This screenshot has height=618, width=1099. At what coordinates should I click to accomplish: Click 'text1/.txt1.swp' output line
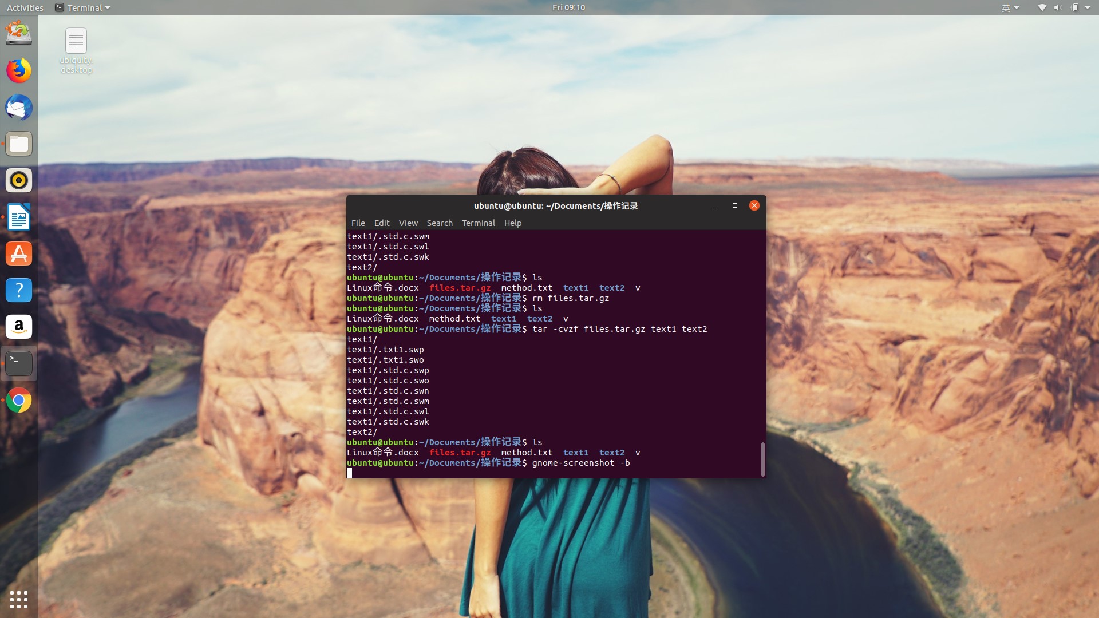point(385,350)
